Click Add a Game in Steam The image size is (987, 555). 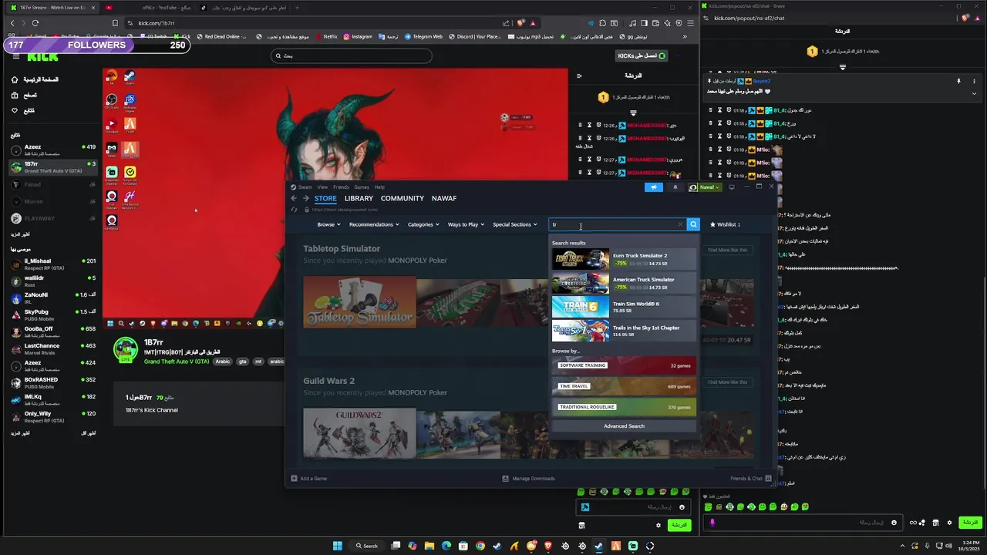[x=308, y=479]
